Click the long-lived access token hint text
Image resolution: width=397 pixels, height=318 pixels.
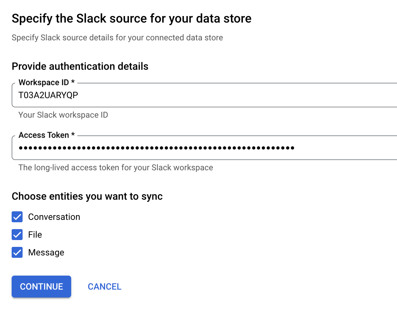(x=116, y=168)
